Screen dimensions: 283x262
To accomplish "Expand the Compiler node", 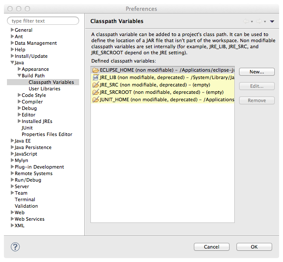I will pyautogui.click(x=19, y=101).
